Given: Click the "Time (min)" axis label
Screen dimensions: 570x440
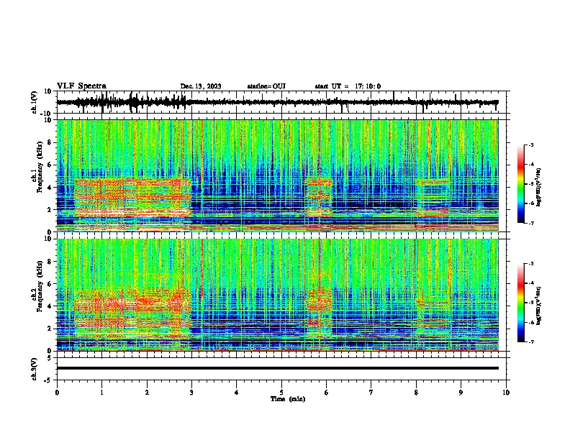Looking at the screenshot, I should pos(288,399).
